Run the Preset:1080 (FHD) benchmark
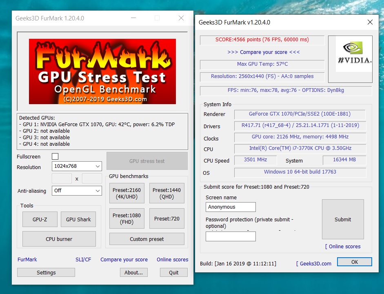Viewport: 384px width, 294px height. [x=127, y=218]
